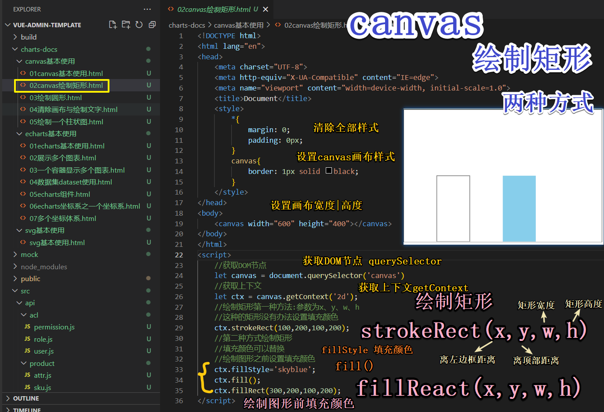This screenshot has height=412, width=604.
Task: Open Views and More Actions menu (...)
Action: [147, 9]
